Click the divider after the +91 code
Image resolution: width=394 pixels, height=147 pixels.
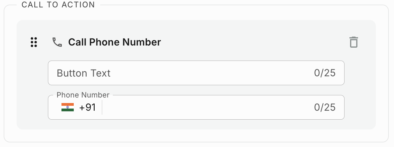pyautogui.click(x=102, y=107)
